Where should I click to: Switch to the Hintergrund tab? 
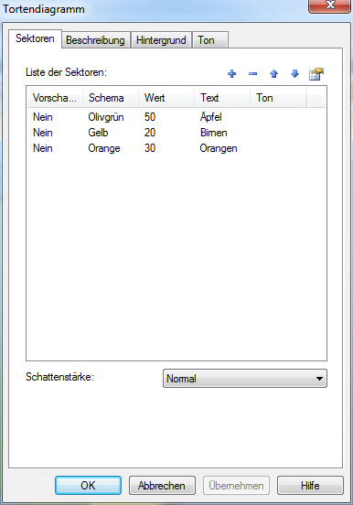pyautogui.click(x=161, y=40)
